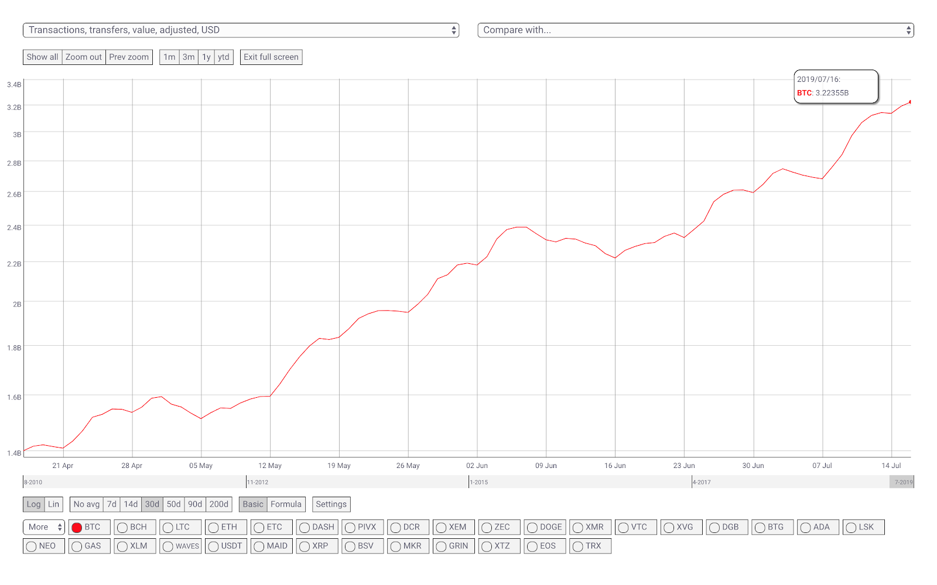This screenshot has height=585, width=937.
Task: Open the More coins dropdown
Action: coord(43,527)
